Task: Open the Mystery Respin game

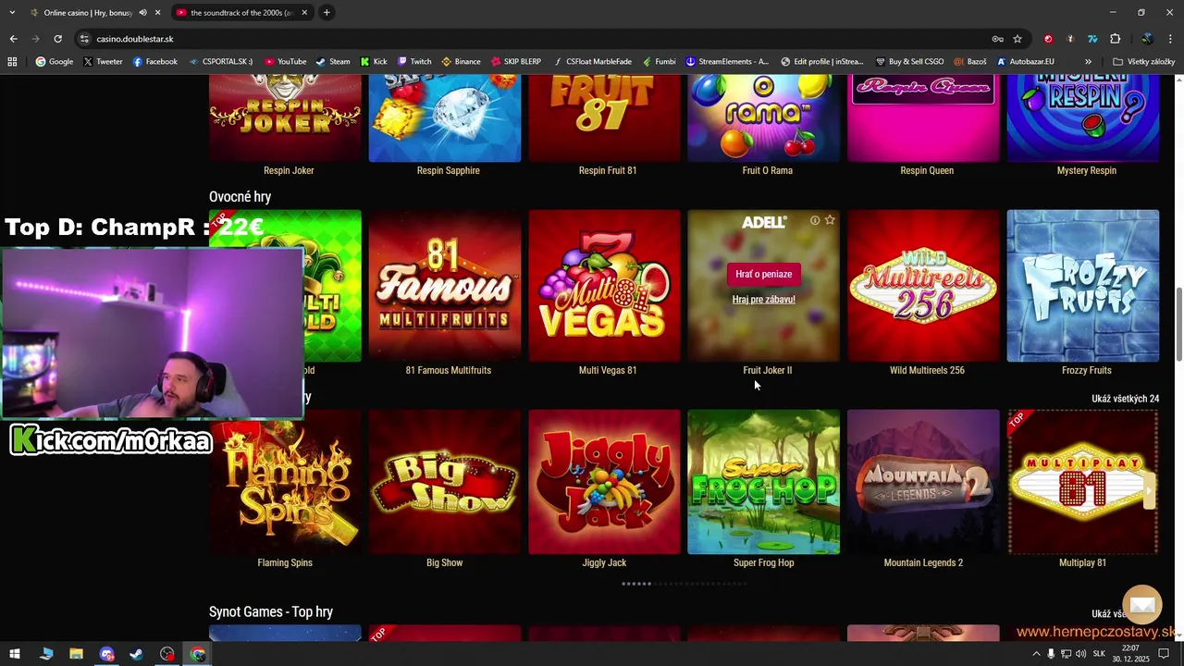Action: tap(1083, 118)
